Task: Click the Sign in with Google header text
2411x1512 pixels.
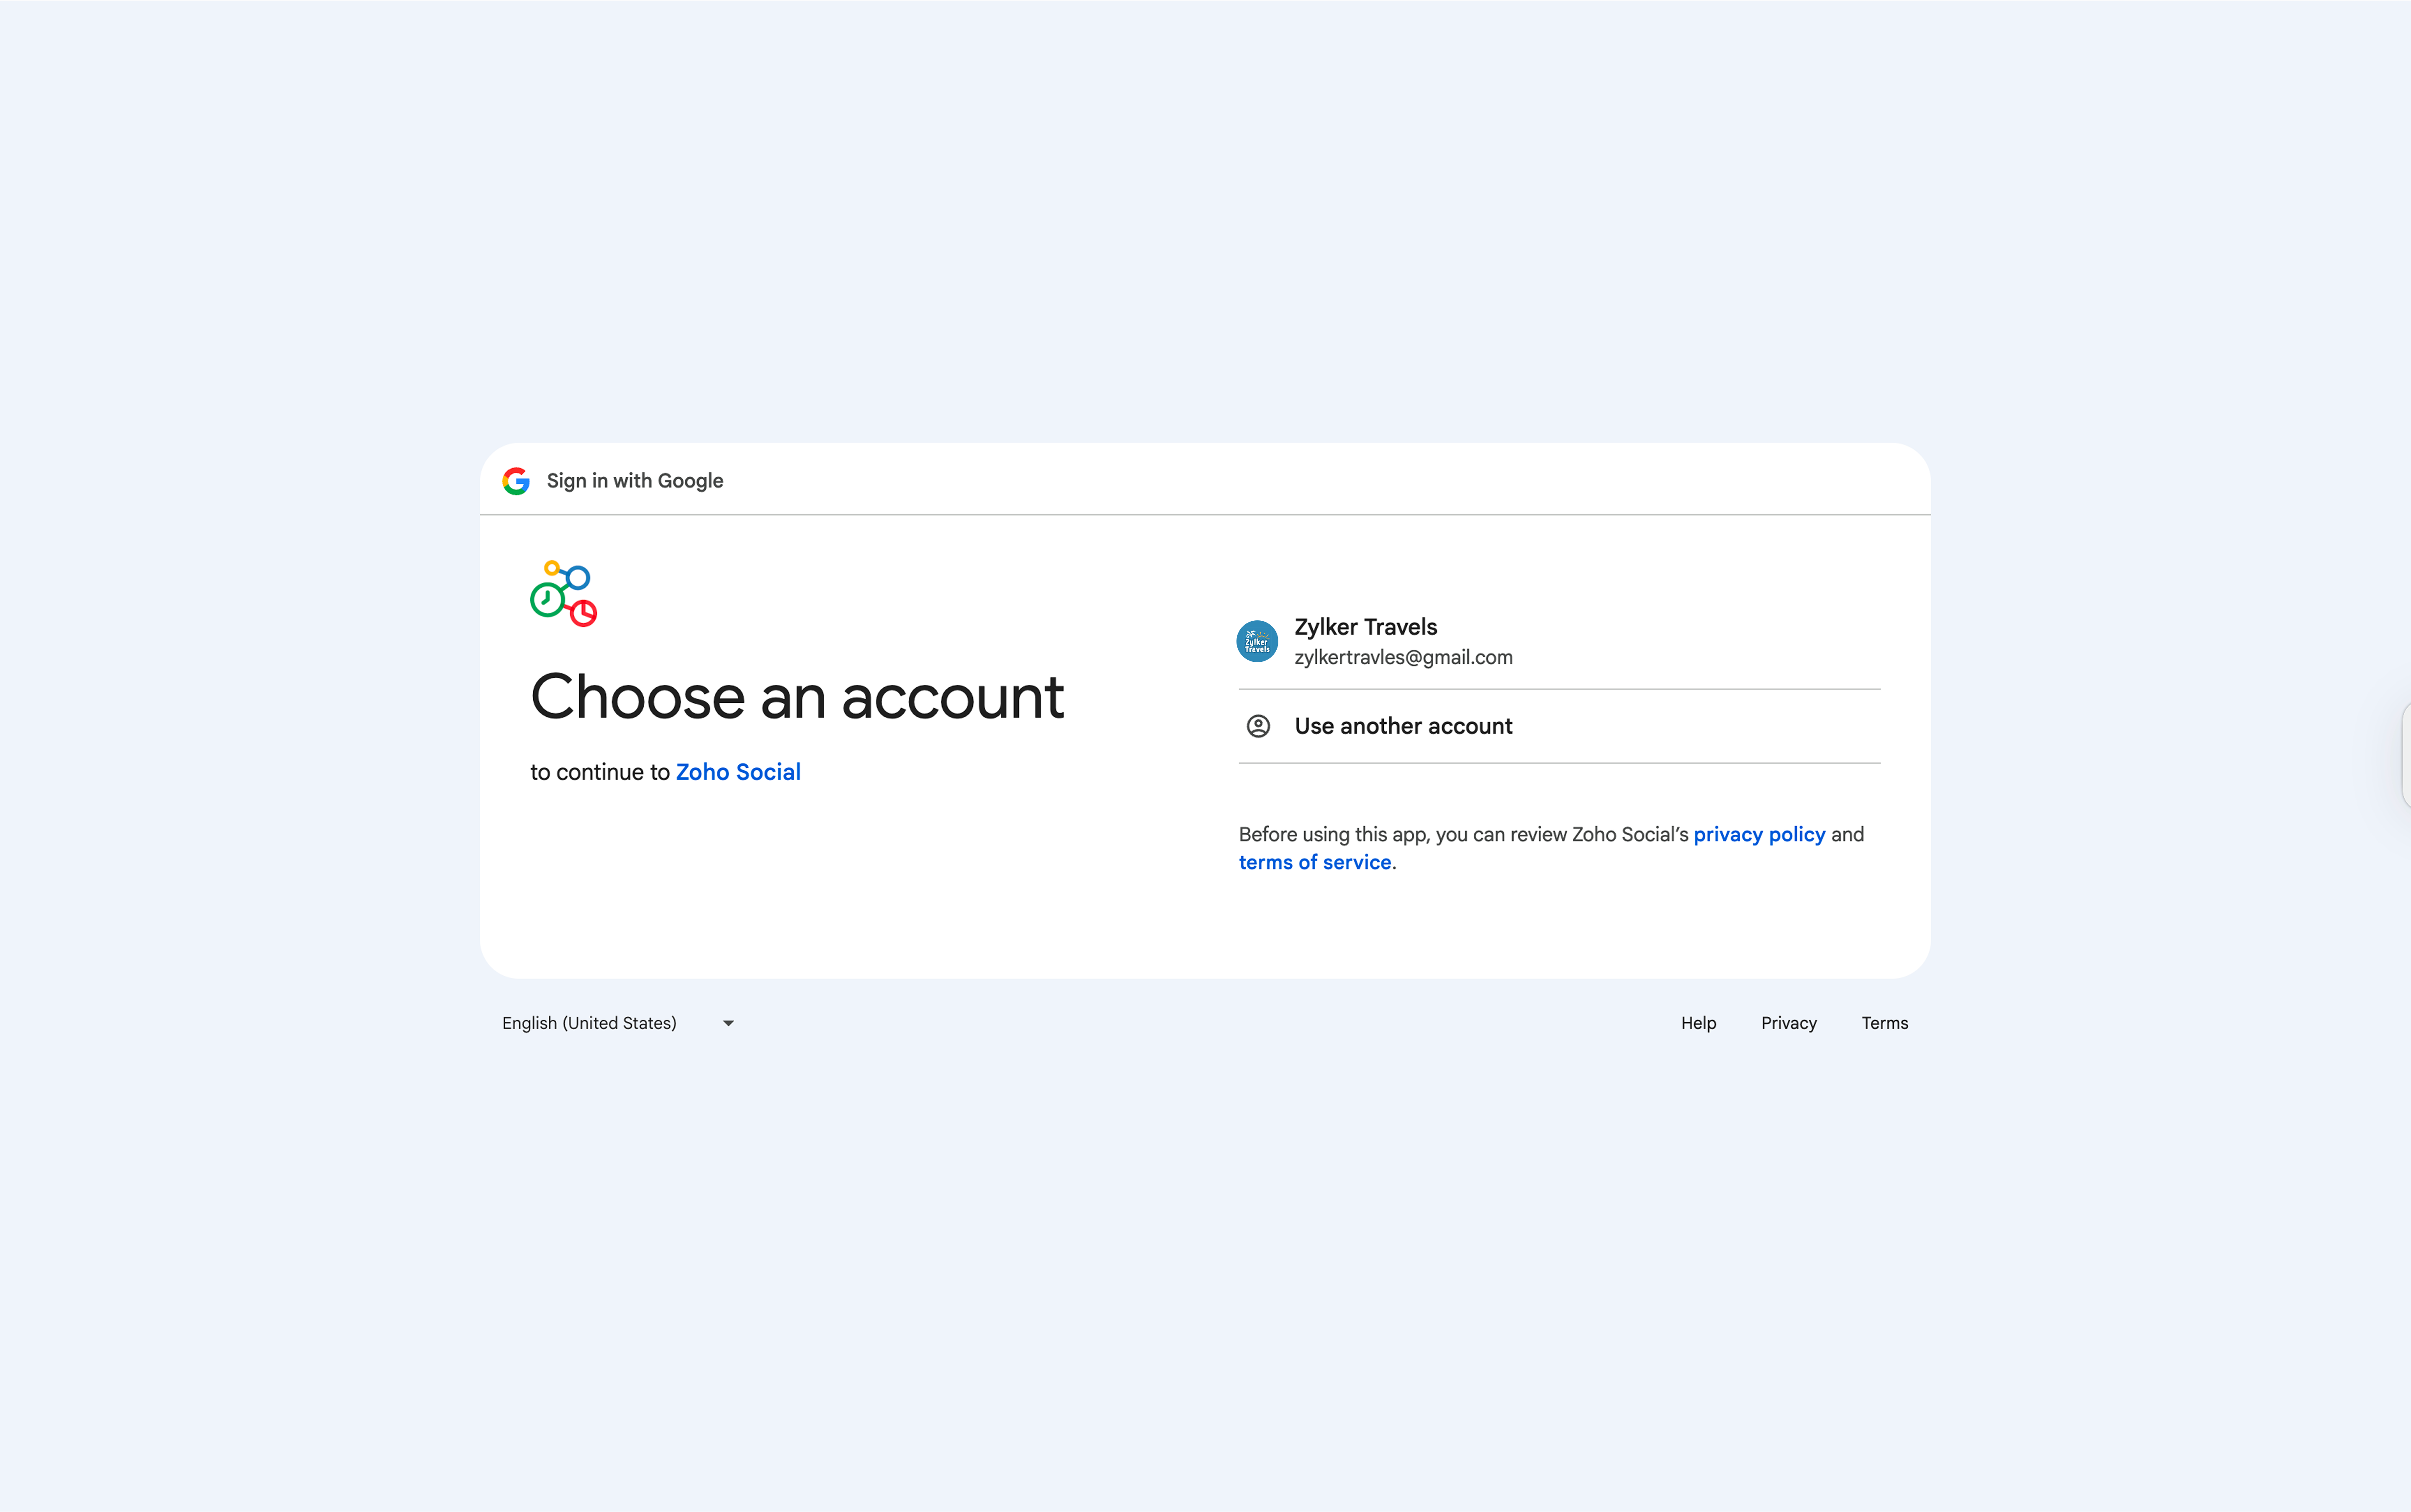Action: click(x=635, y=481)
